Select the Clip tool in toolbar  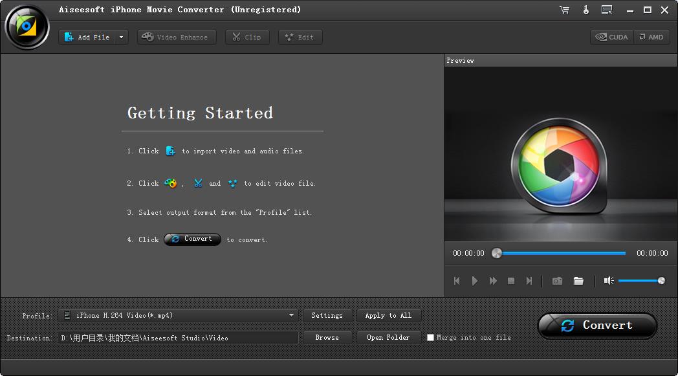pos(246,37)
